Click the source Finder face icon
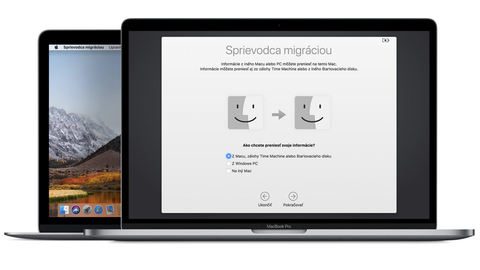Viewport: 480px width, 270px height. click(245, 113)
